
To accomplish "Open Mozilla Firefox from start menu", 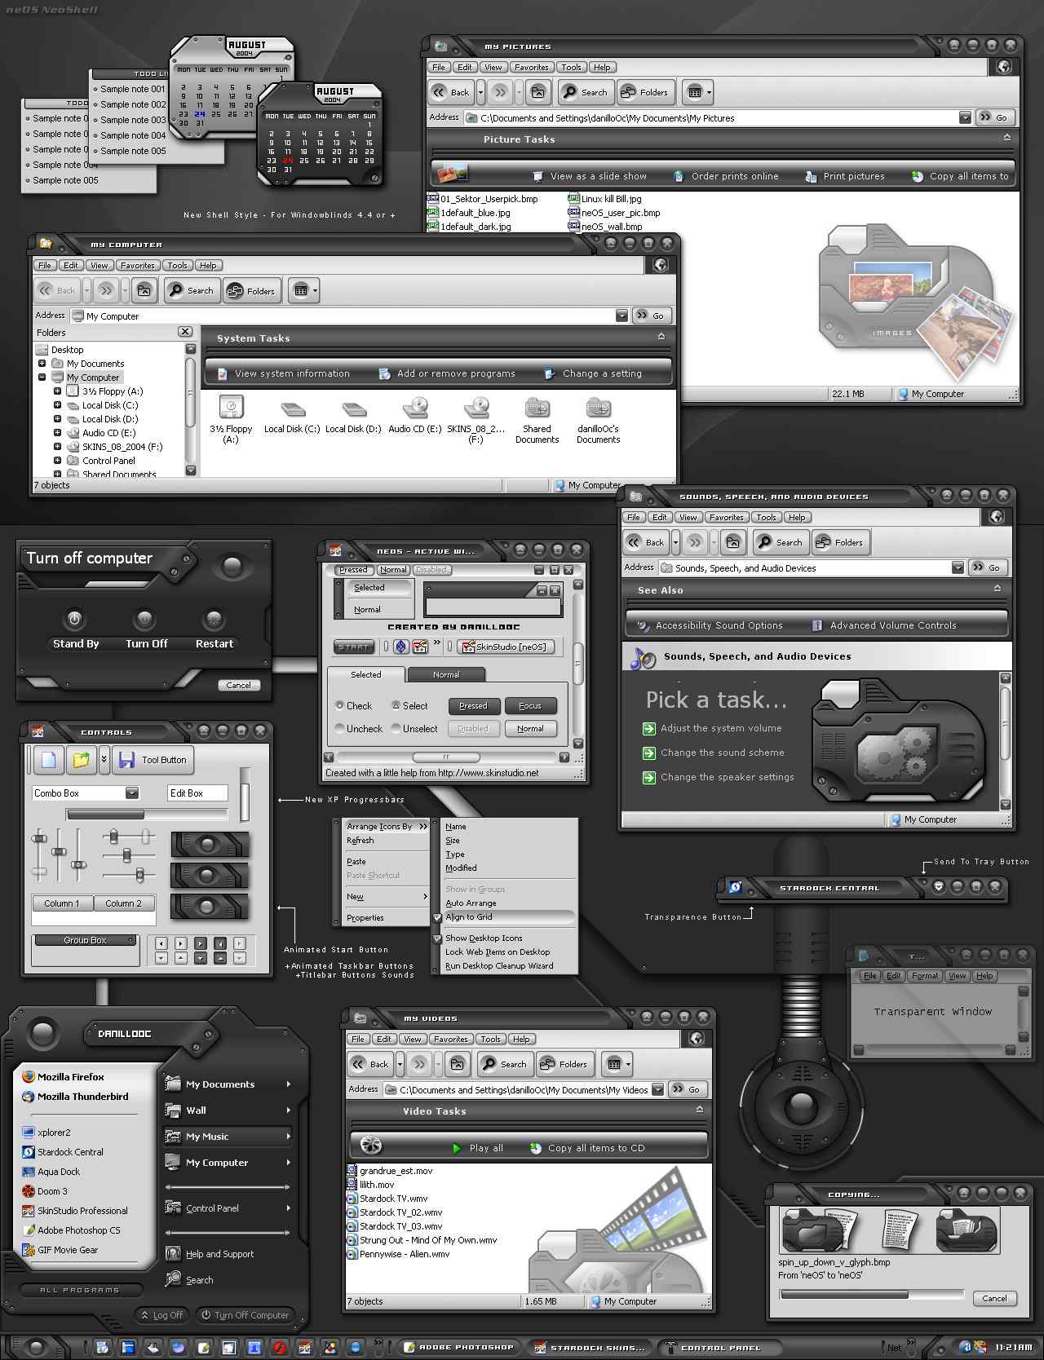I will pos(63,1076).
